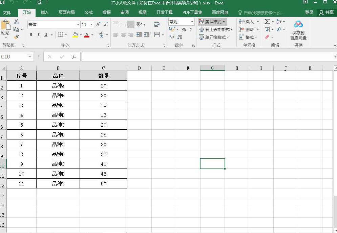Click the Copy icon in clipboard group
Viewport: 337px width, 233px height.
(x=16, y=29)
